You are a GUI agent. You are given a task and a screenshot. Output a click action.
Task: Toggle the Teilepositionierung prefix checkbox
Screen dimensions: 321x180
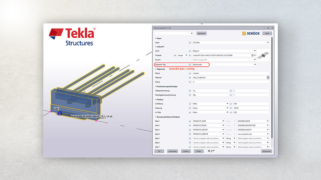click(190, 91)
